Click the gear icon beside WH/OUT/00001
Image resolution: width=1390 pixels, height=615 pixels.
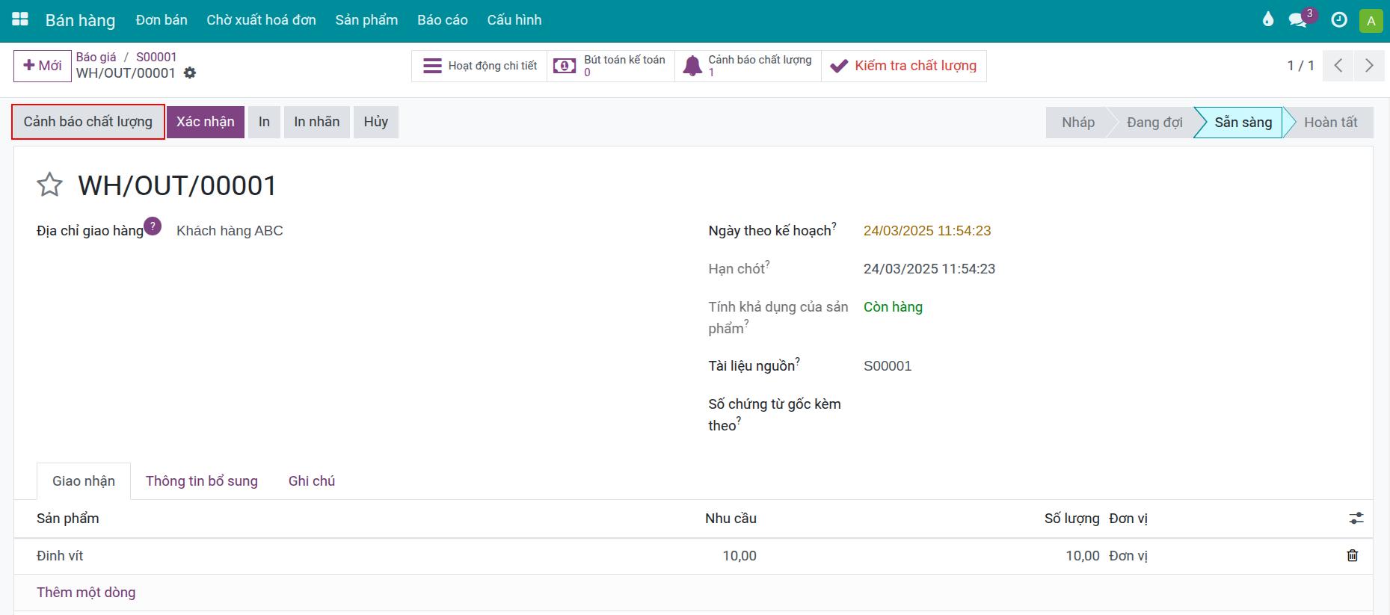pyautogui.click(x=190, y=73)
